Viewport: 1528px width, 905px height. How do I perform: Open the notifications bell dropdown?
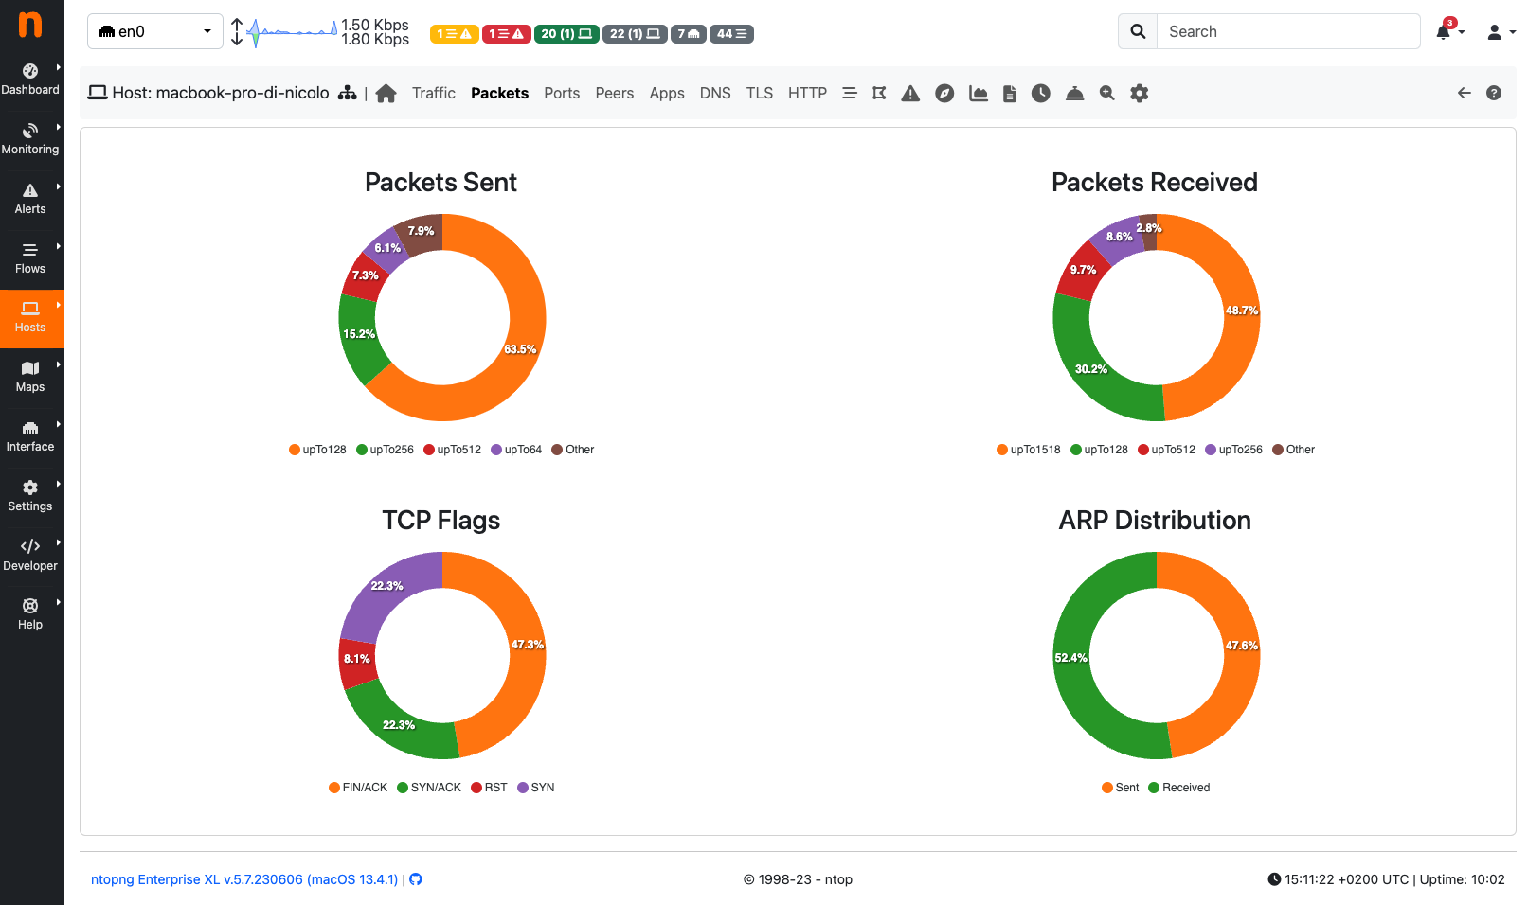pyautogui.click(x=1449, y=30)
